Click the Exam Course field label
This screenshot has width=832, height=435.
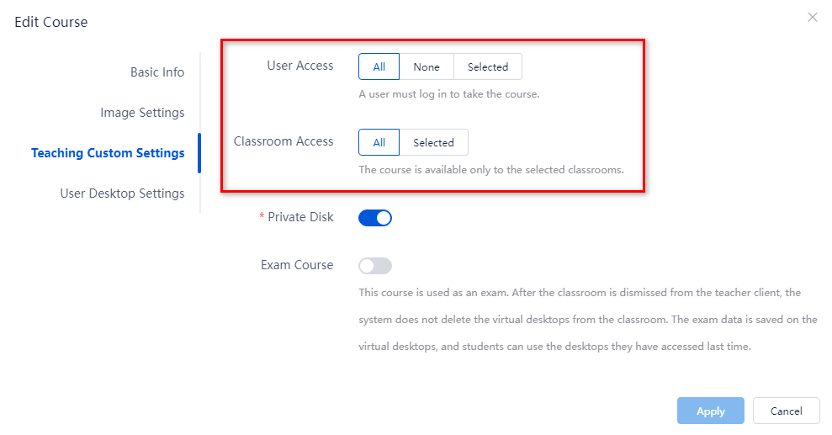click(297, 265)
